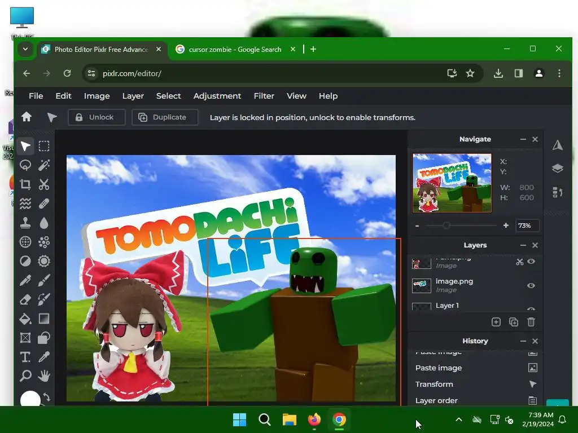Image resolution: width=578 pixels, height=433 pixels.
Task: Click the Unlock layer button
Action: 97,117
